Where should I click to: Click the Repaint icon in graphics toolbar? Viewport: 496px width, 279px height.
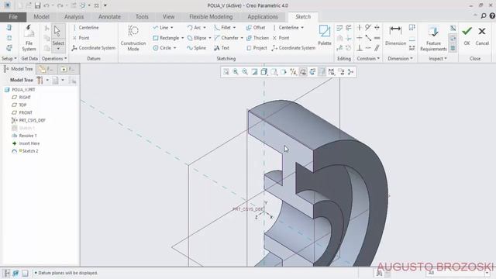pyautogui.click(x=254, y=72)
